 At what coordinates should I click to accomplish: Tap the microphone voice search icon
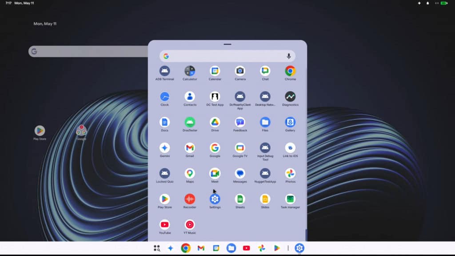coord(289,56)
